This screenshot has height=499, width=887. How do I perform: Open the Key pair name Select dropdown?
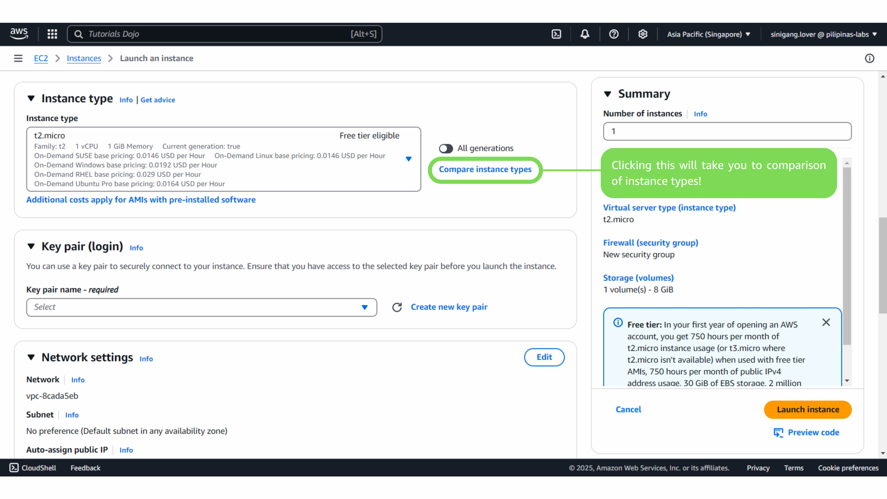point(201,307)
